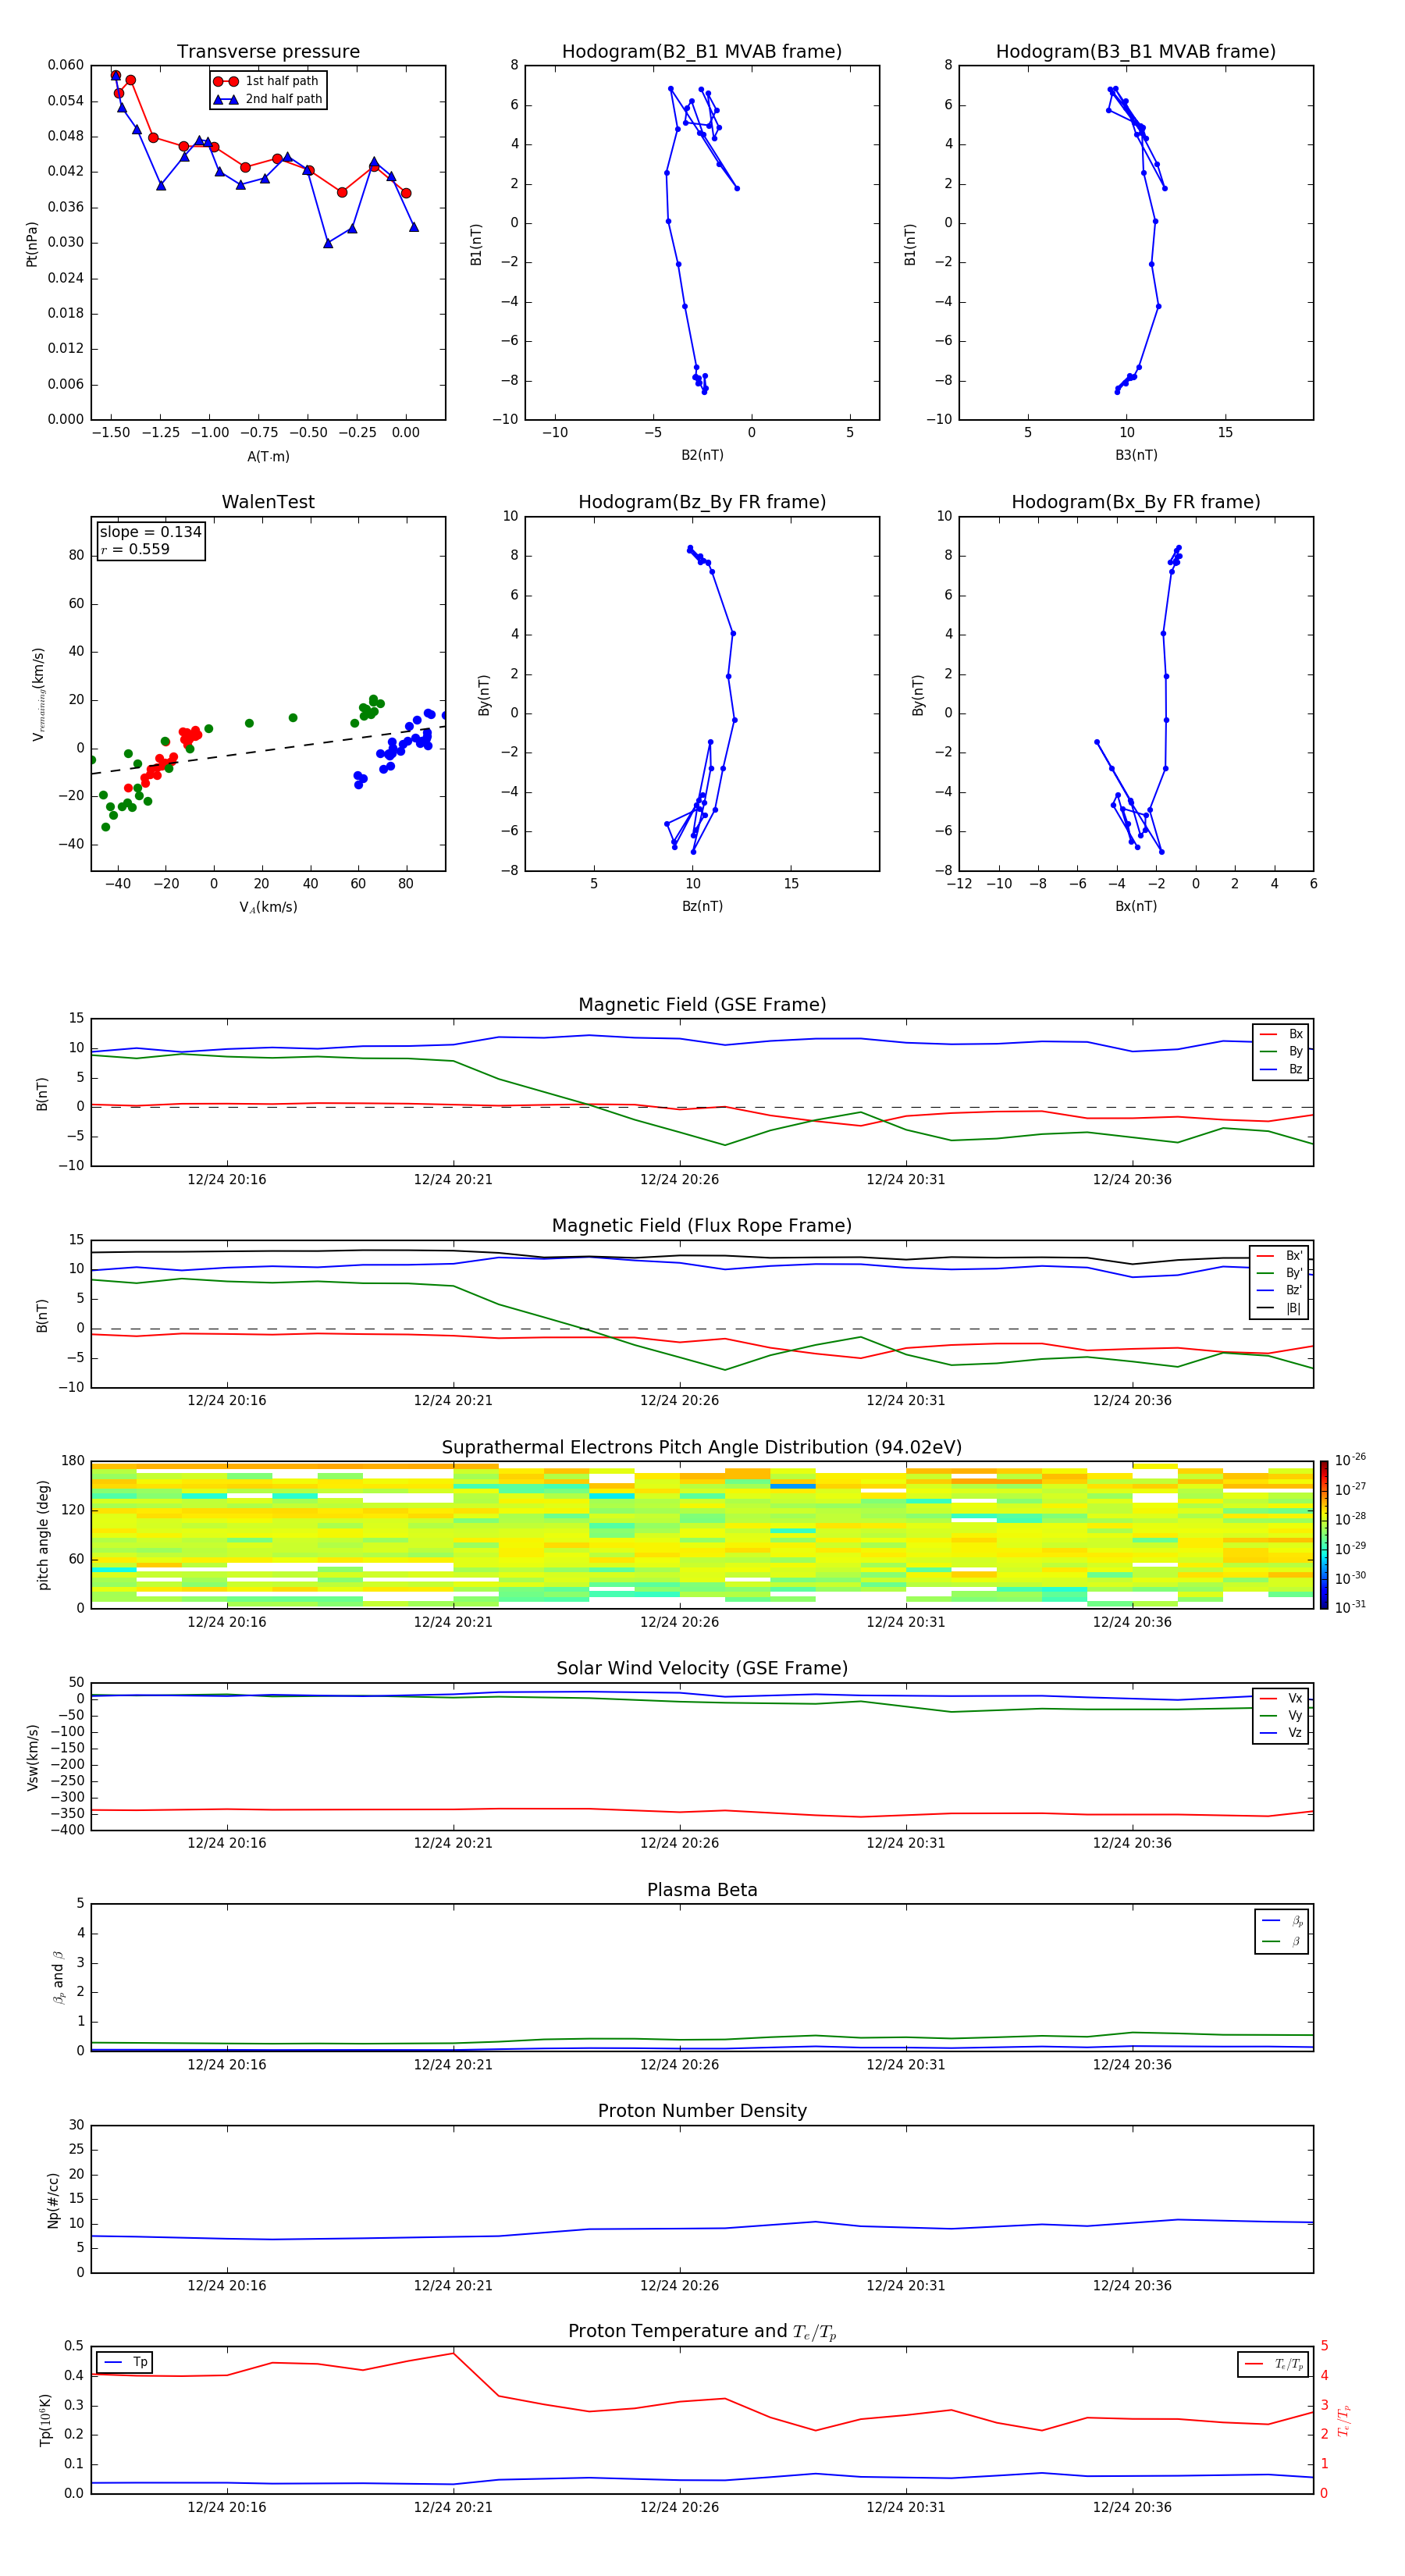Select By' in the Flux Rope legend
The width and height of the screenshot is (1405, 2576).
(1280, 1273)
